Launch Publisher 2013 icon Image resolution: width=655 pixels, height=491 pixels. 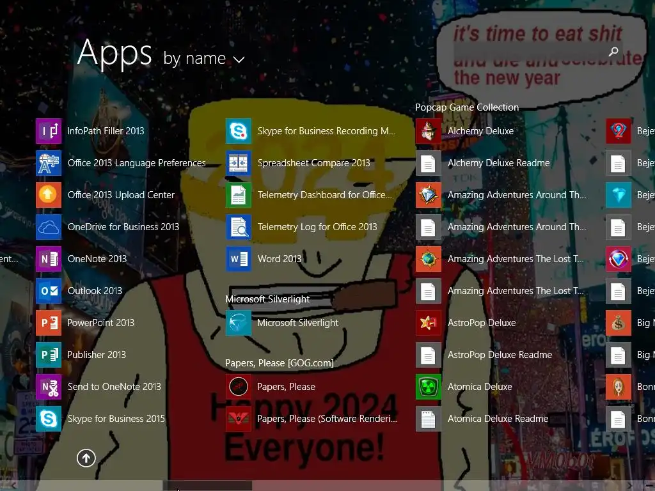pos(49,355)
